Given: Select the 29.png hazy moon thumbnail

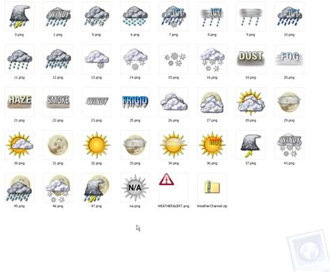Looking at the screenshot, I should [289, 102].
